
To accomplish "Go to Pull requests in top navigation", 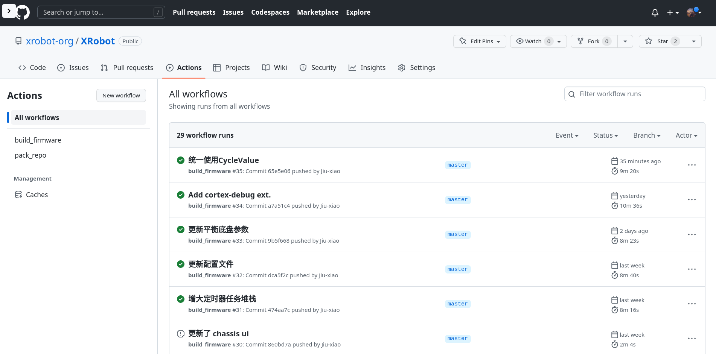I will pyautogui.click(x=194, y=12).
